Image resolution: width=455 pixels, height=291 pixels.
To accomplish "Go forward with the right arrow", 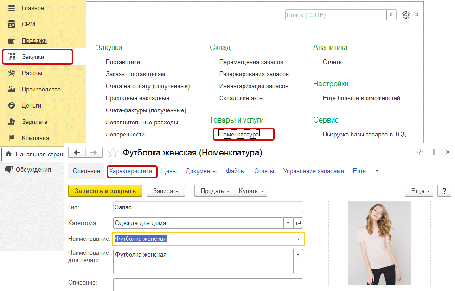I will [x=93, y=153].
